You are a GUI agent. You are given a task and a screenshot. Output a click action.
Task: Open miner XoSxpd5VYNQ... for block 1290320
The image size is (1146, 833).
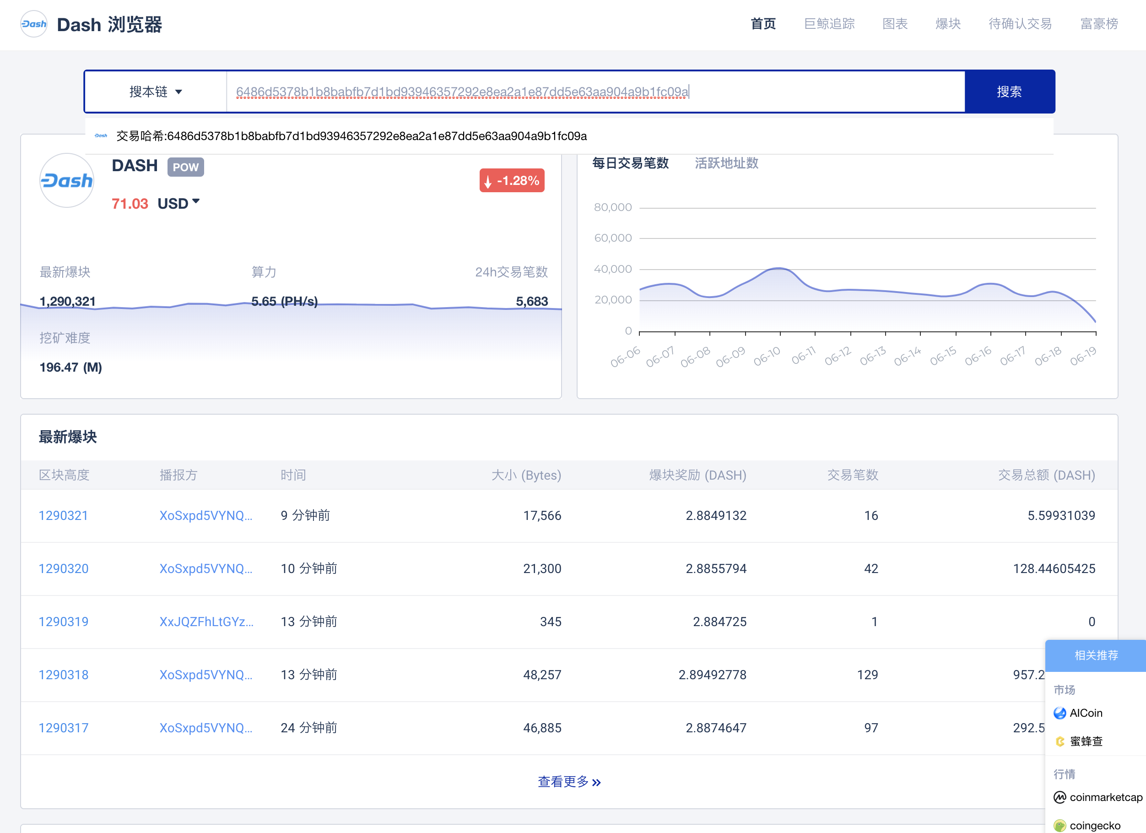coord(205,568)
